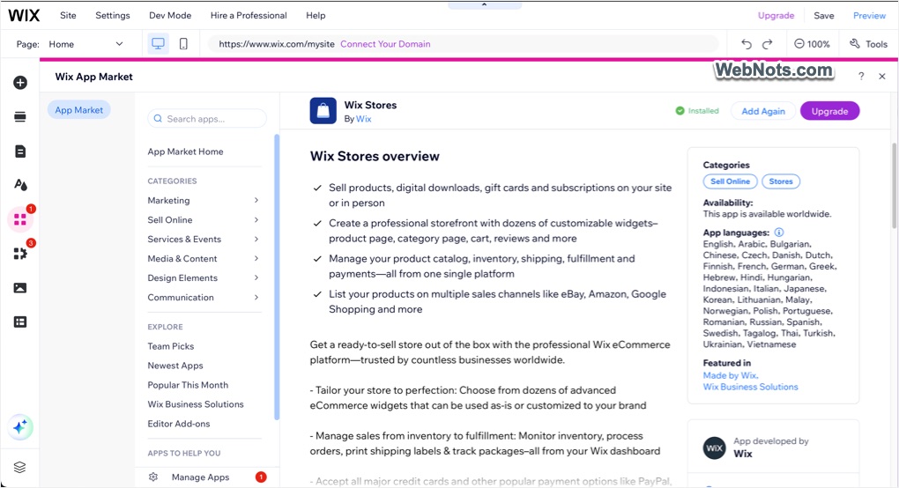This screenshot has height=488, width=899.
Task: Open Wix Business Solutions featured link
Action: (x=751, y=388)
